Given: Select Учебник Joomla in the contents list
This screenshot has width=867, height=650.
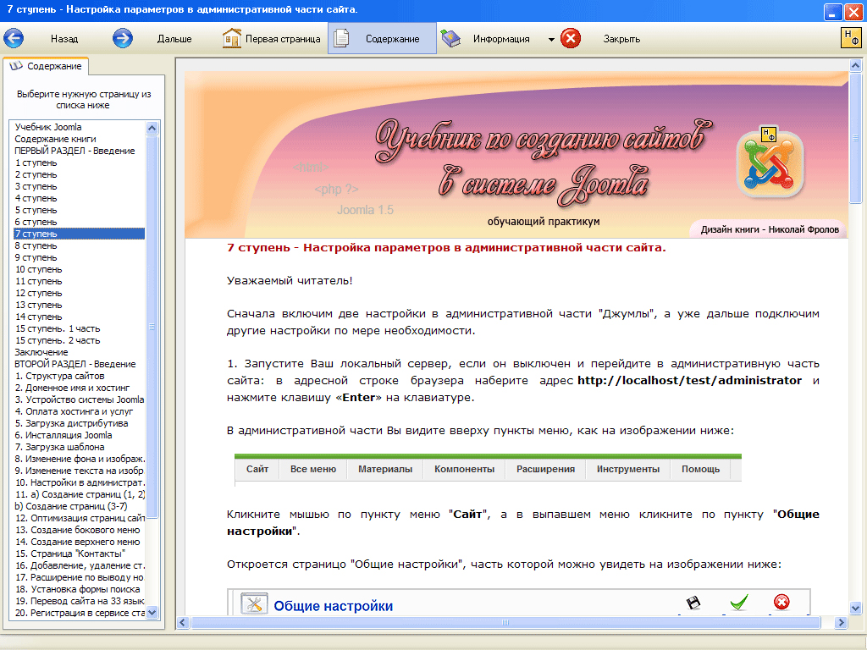Looking at the screenshot, I should point(79,127).
